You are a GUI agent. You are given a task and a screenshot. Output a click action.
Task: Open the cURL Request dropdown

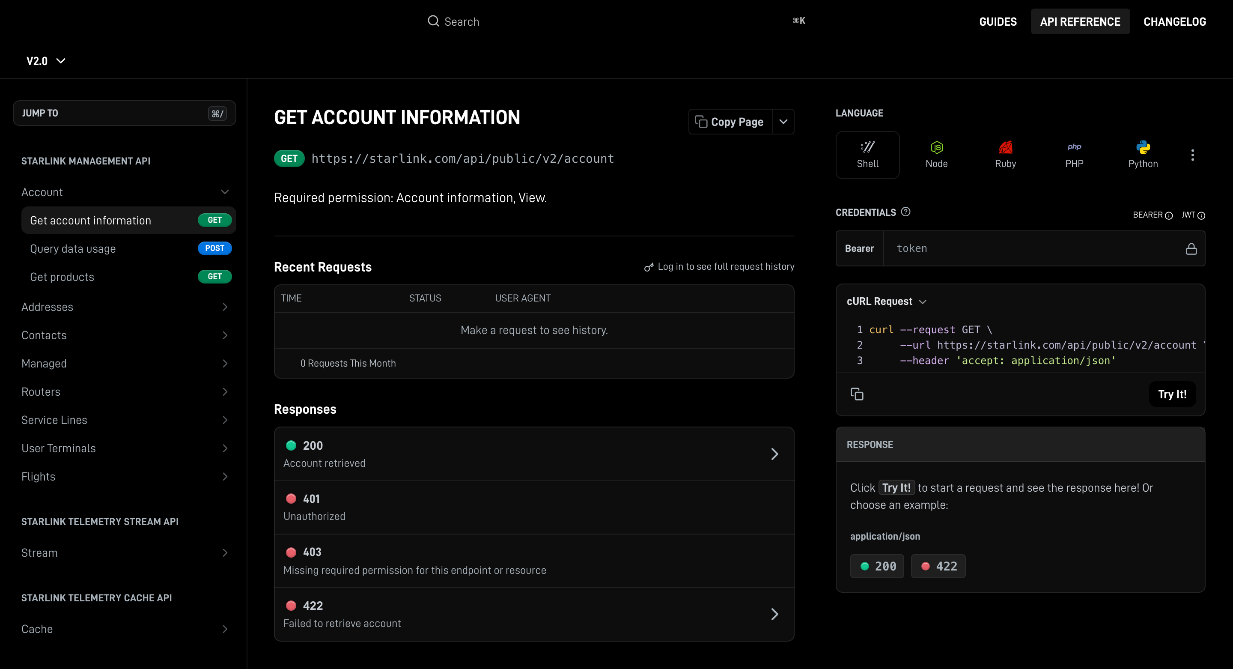pyautogui.click(x=887, y=301)
